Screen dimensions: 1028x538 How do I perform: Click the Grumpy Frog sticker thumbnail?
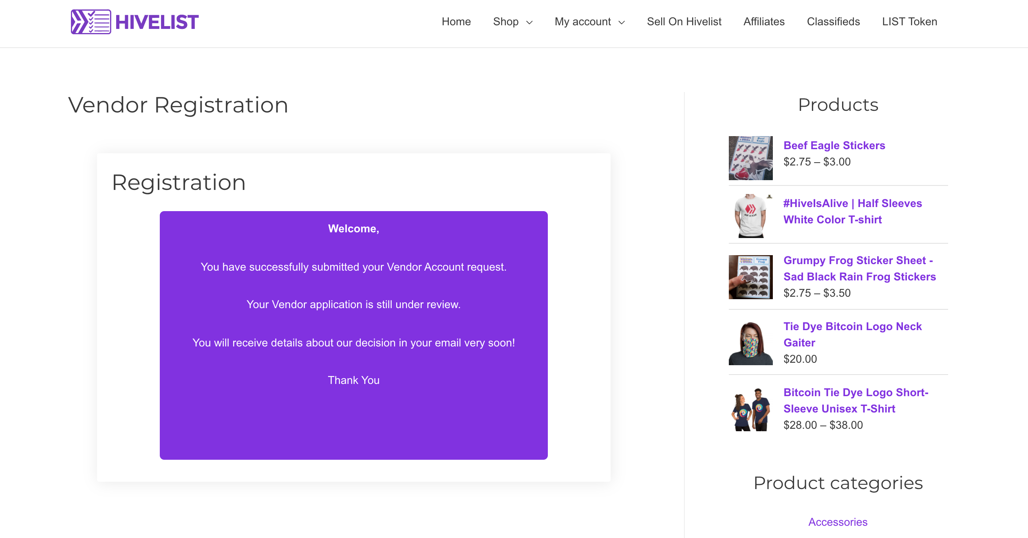[750, 277]
